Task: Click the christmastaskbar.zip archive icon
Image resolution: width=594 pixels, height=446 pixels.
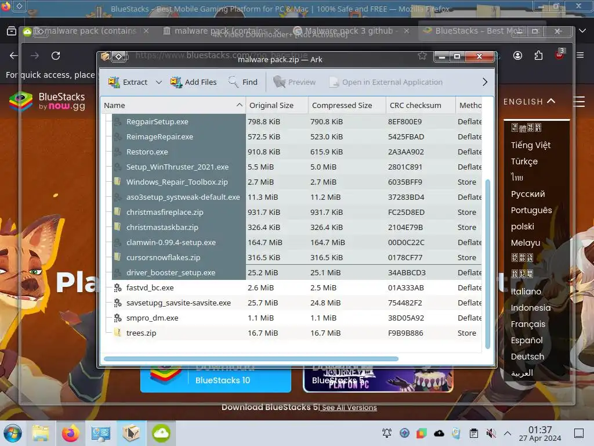Action: coord(118,227)
